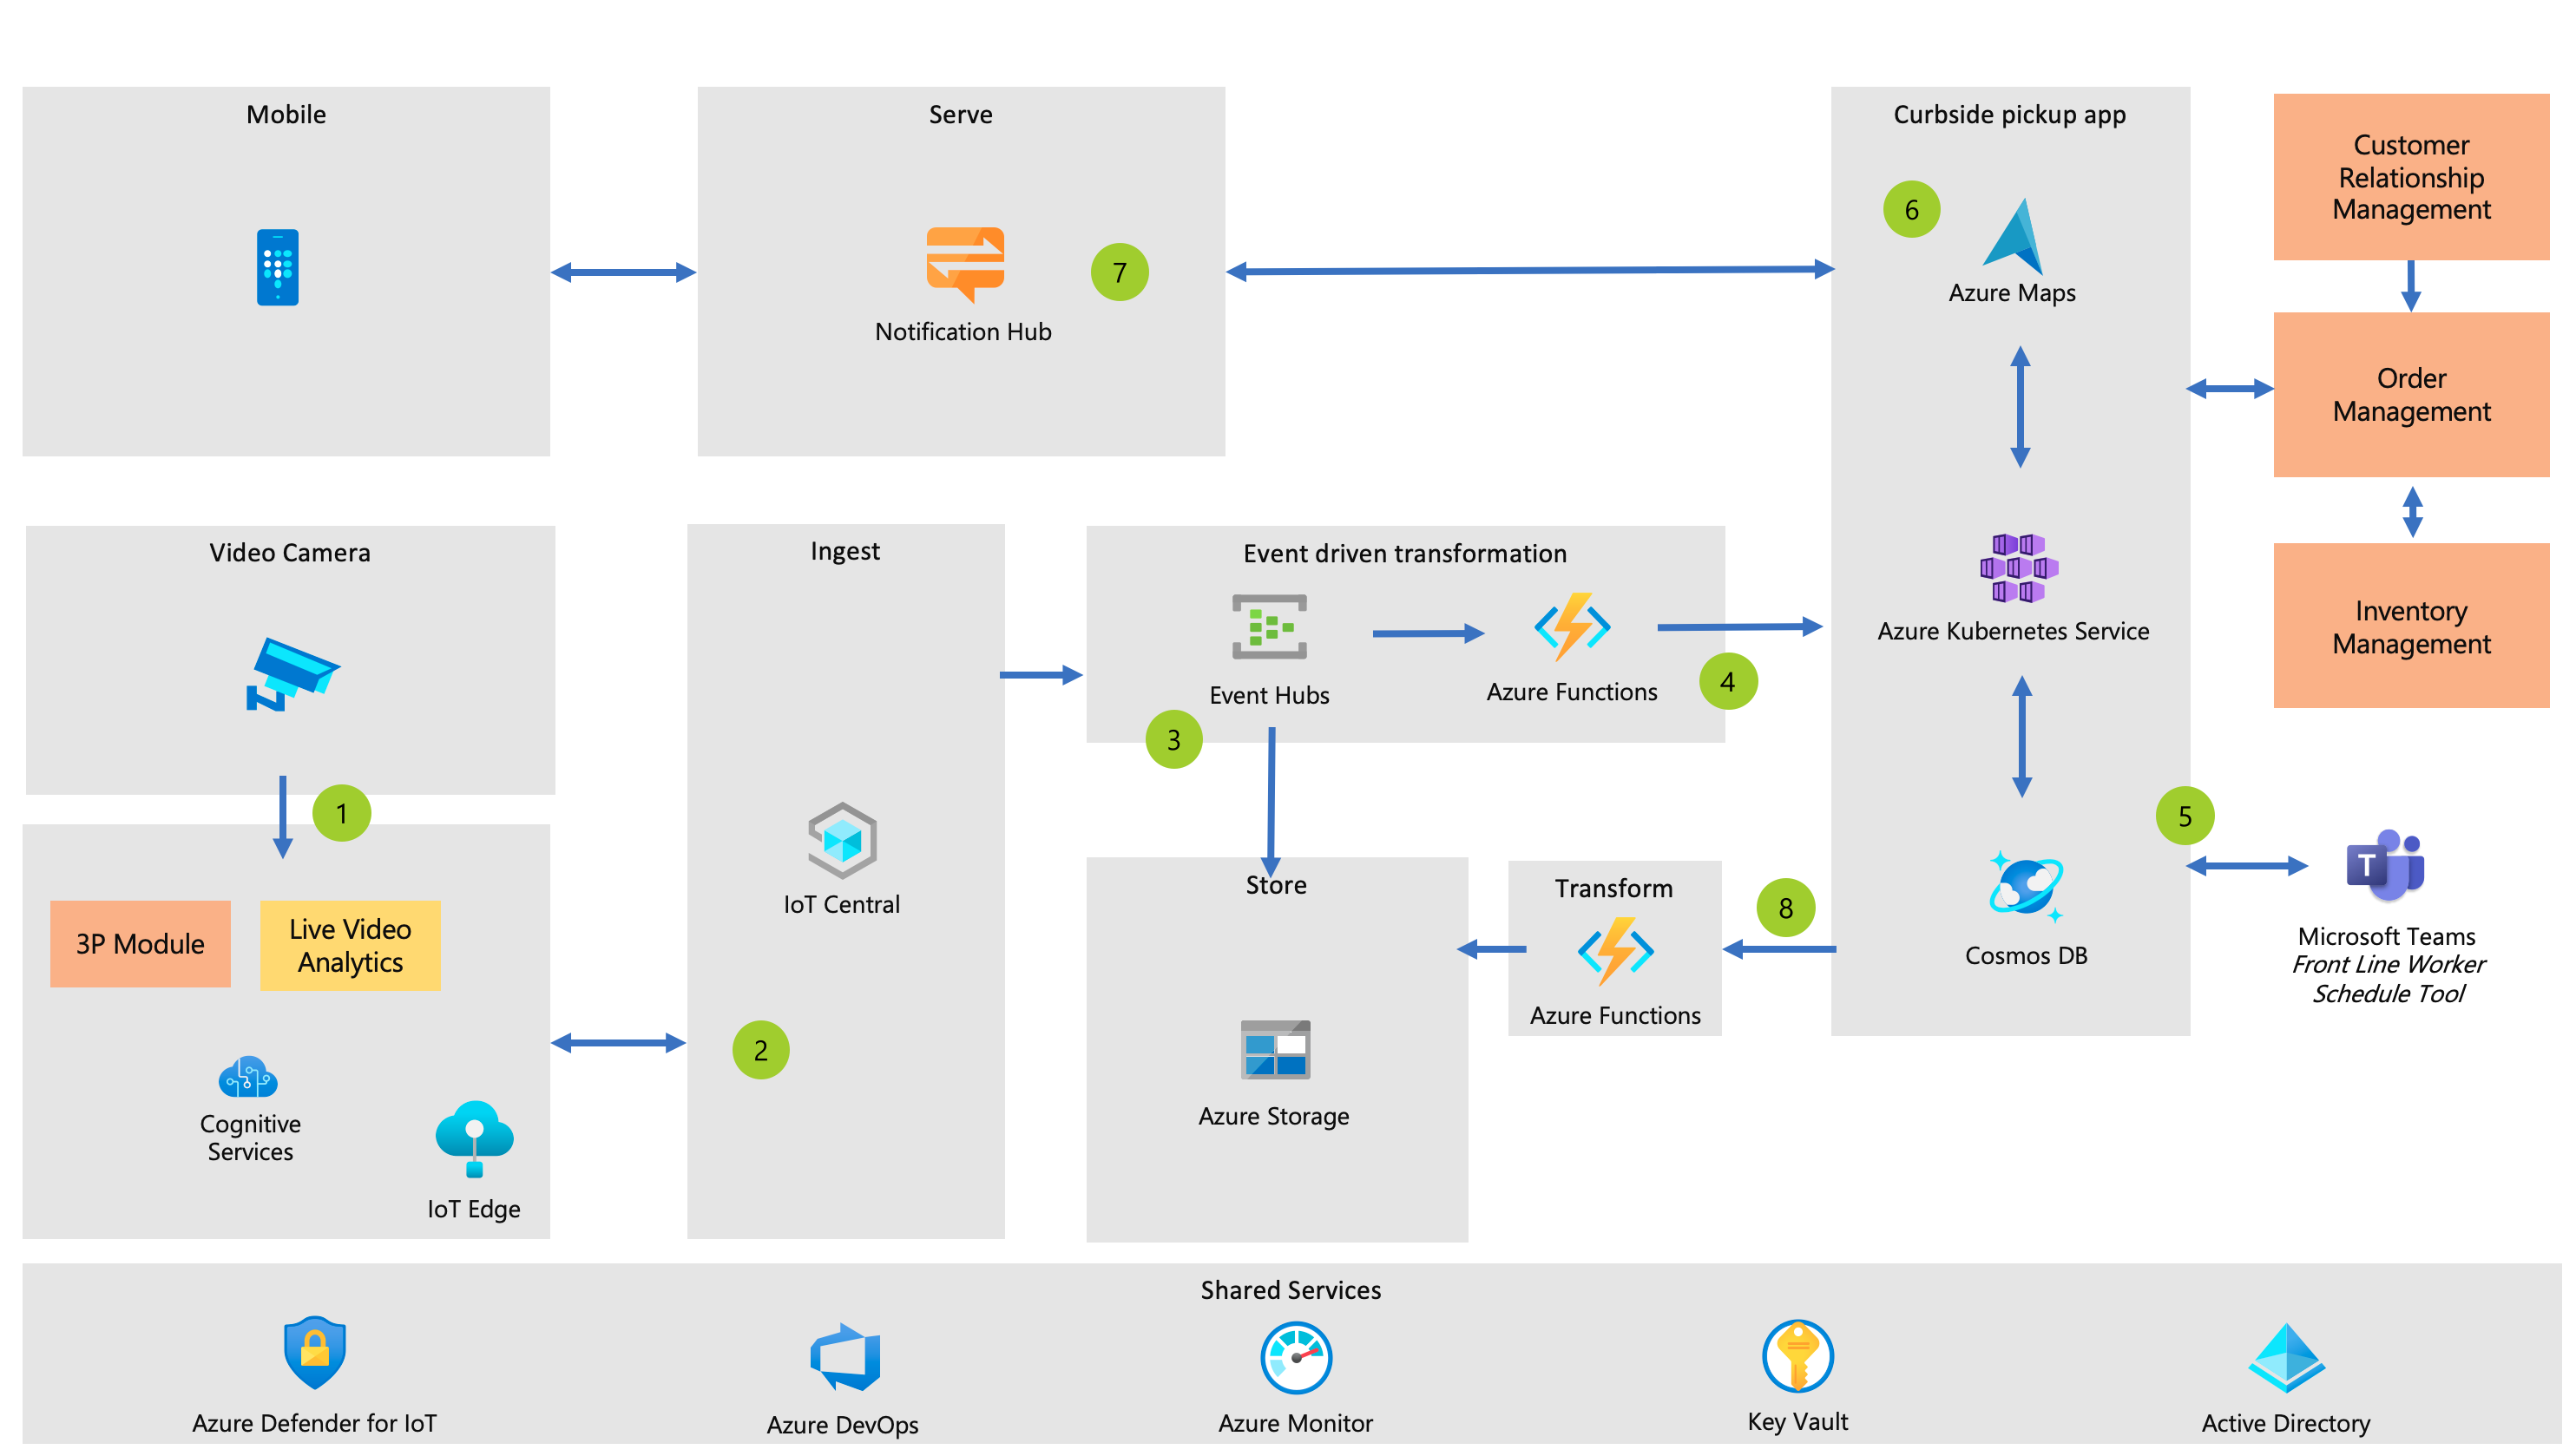Select the Order Management box
Image resolution: width=2576 pixels, height=1456 pixels.
coord(2411,394)
